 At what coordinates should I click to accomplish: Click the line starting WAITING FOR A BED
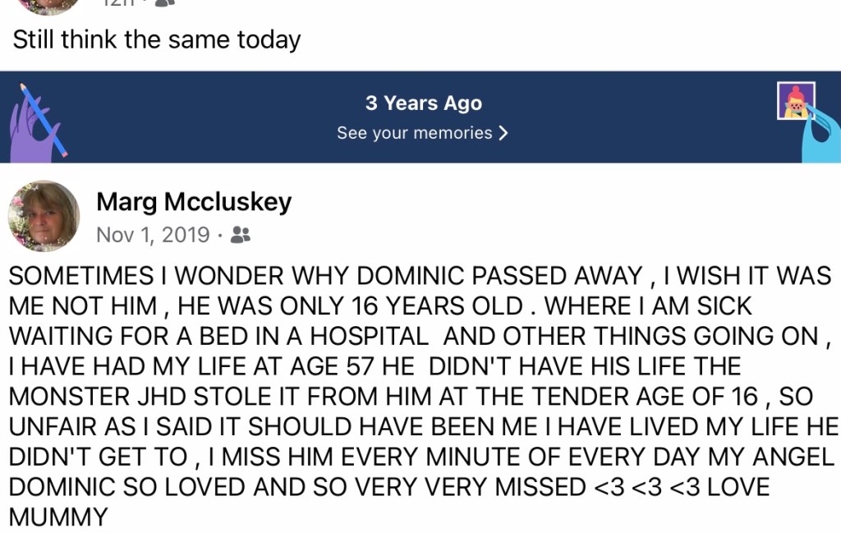411,337
